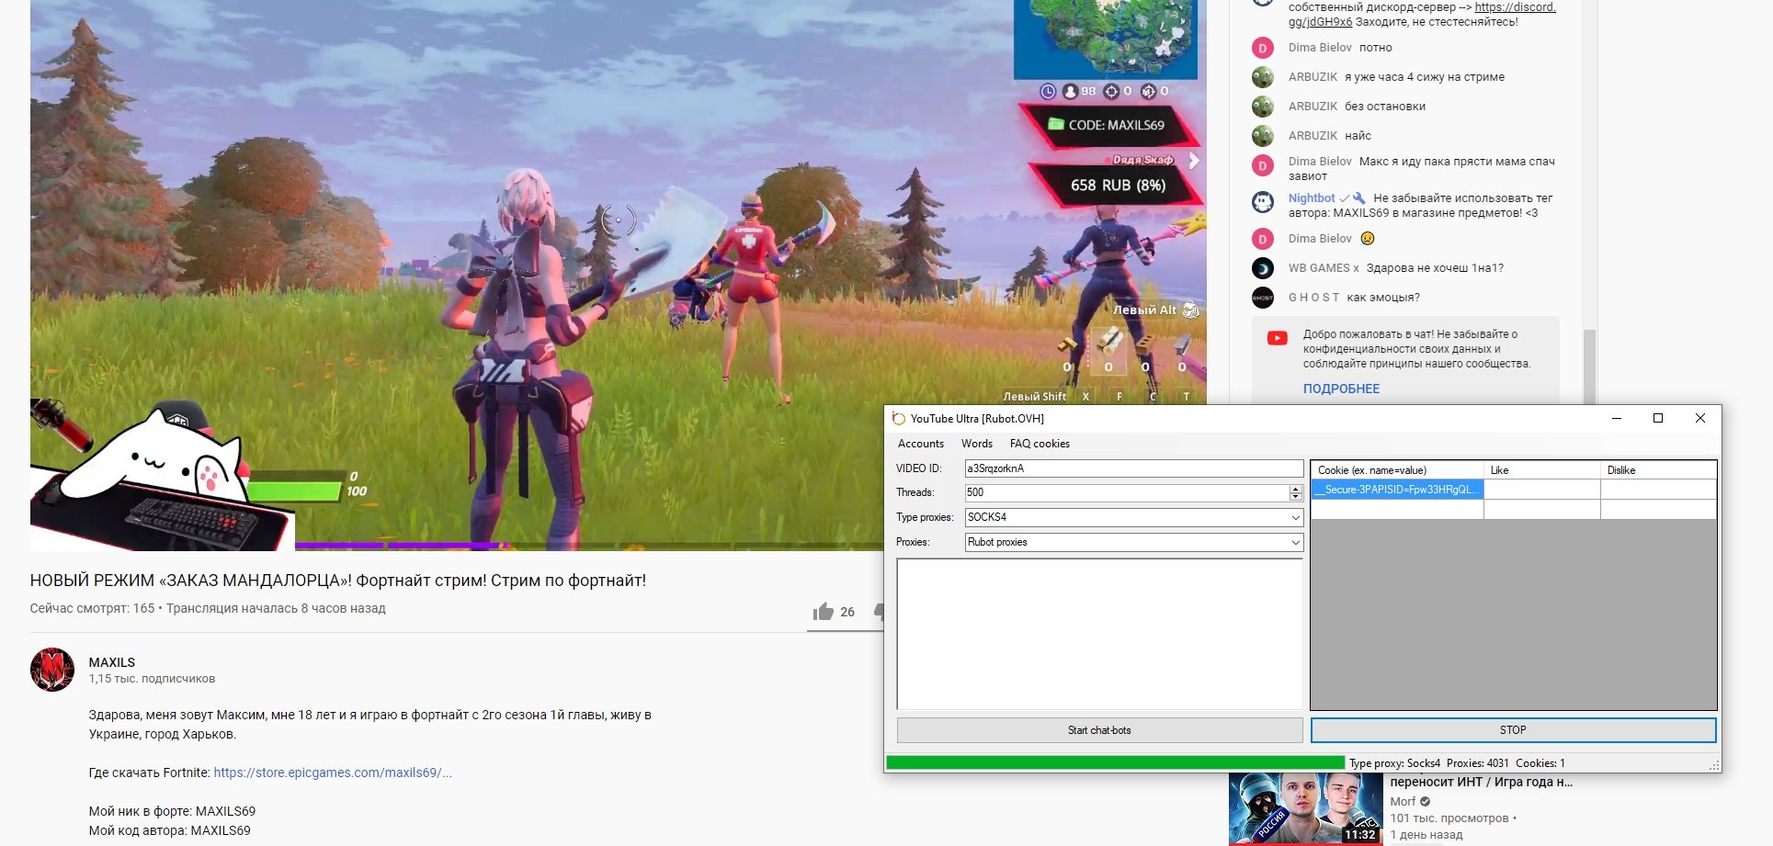Click WB GAMES x chat avatar
This screenshot has height=846, width=1773.
(1263, 268)
